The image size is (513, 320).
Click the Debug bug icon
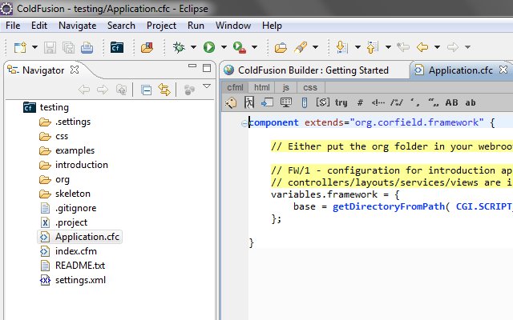click(179, 47)
